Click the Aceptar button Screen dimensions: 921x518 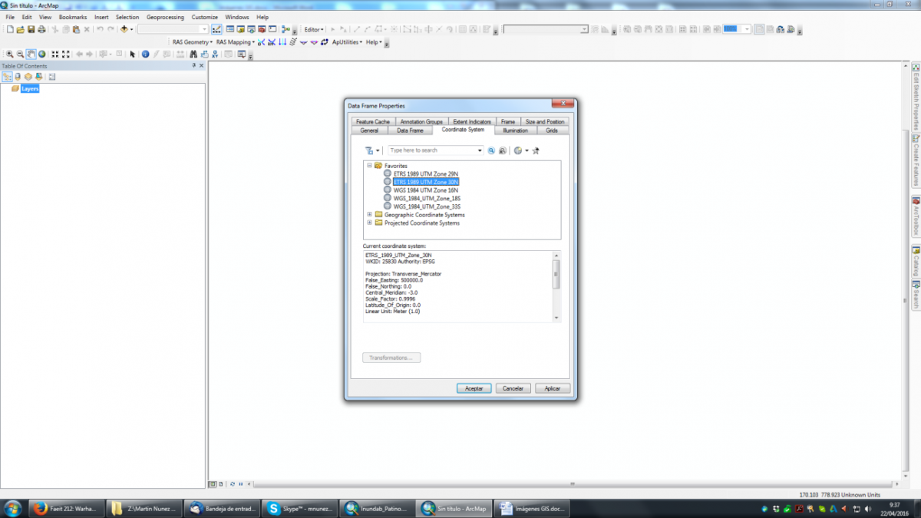(474, 388)
